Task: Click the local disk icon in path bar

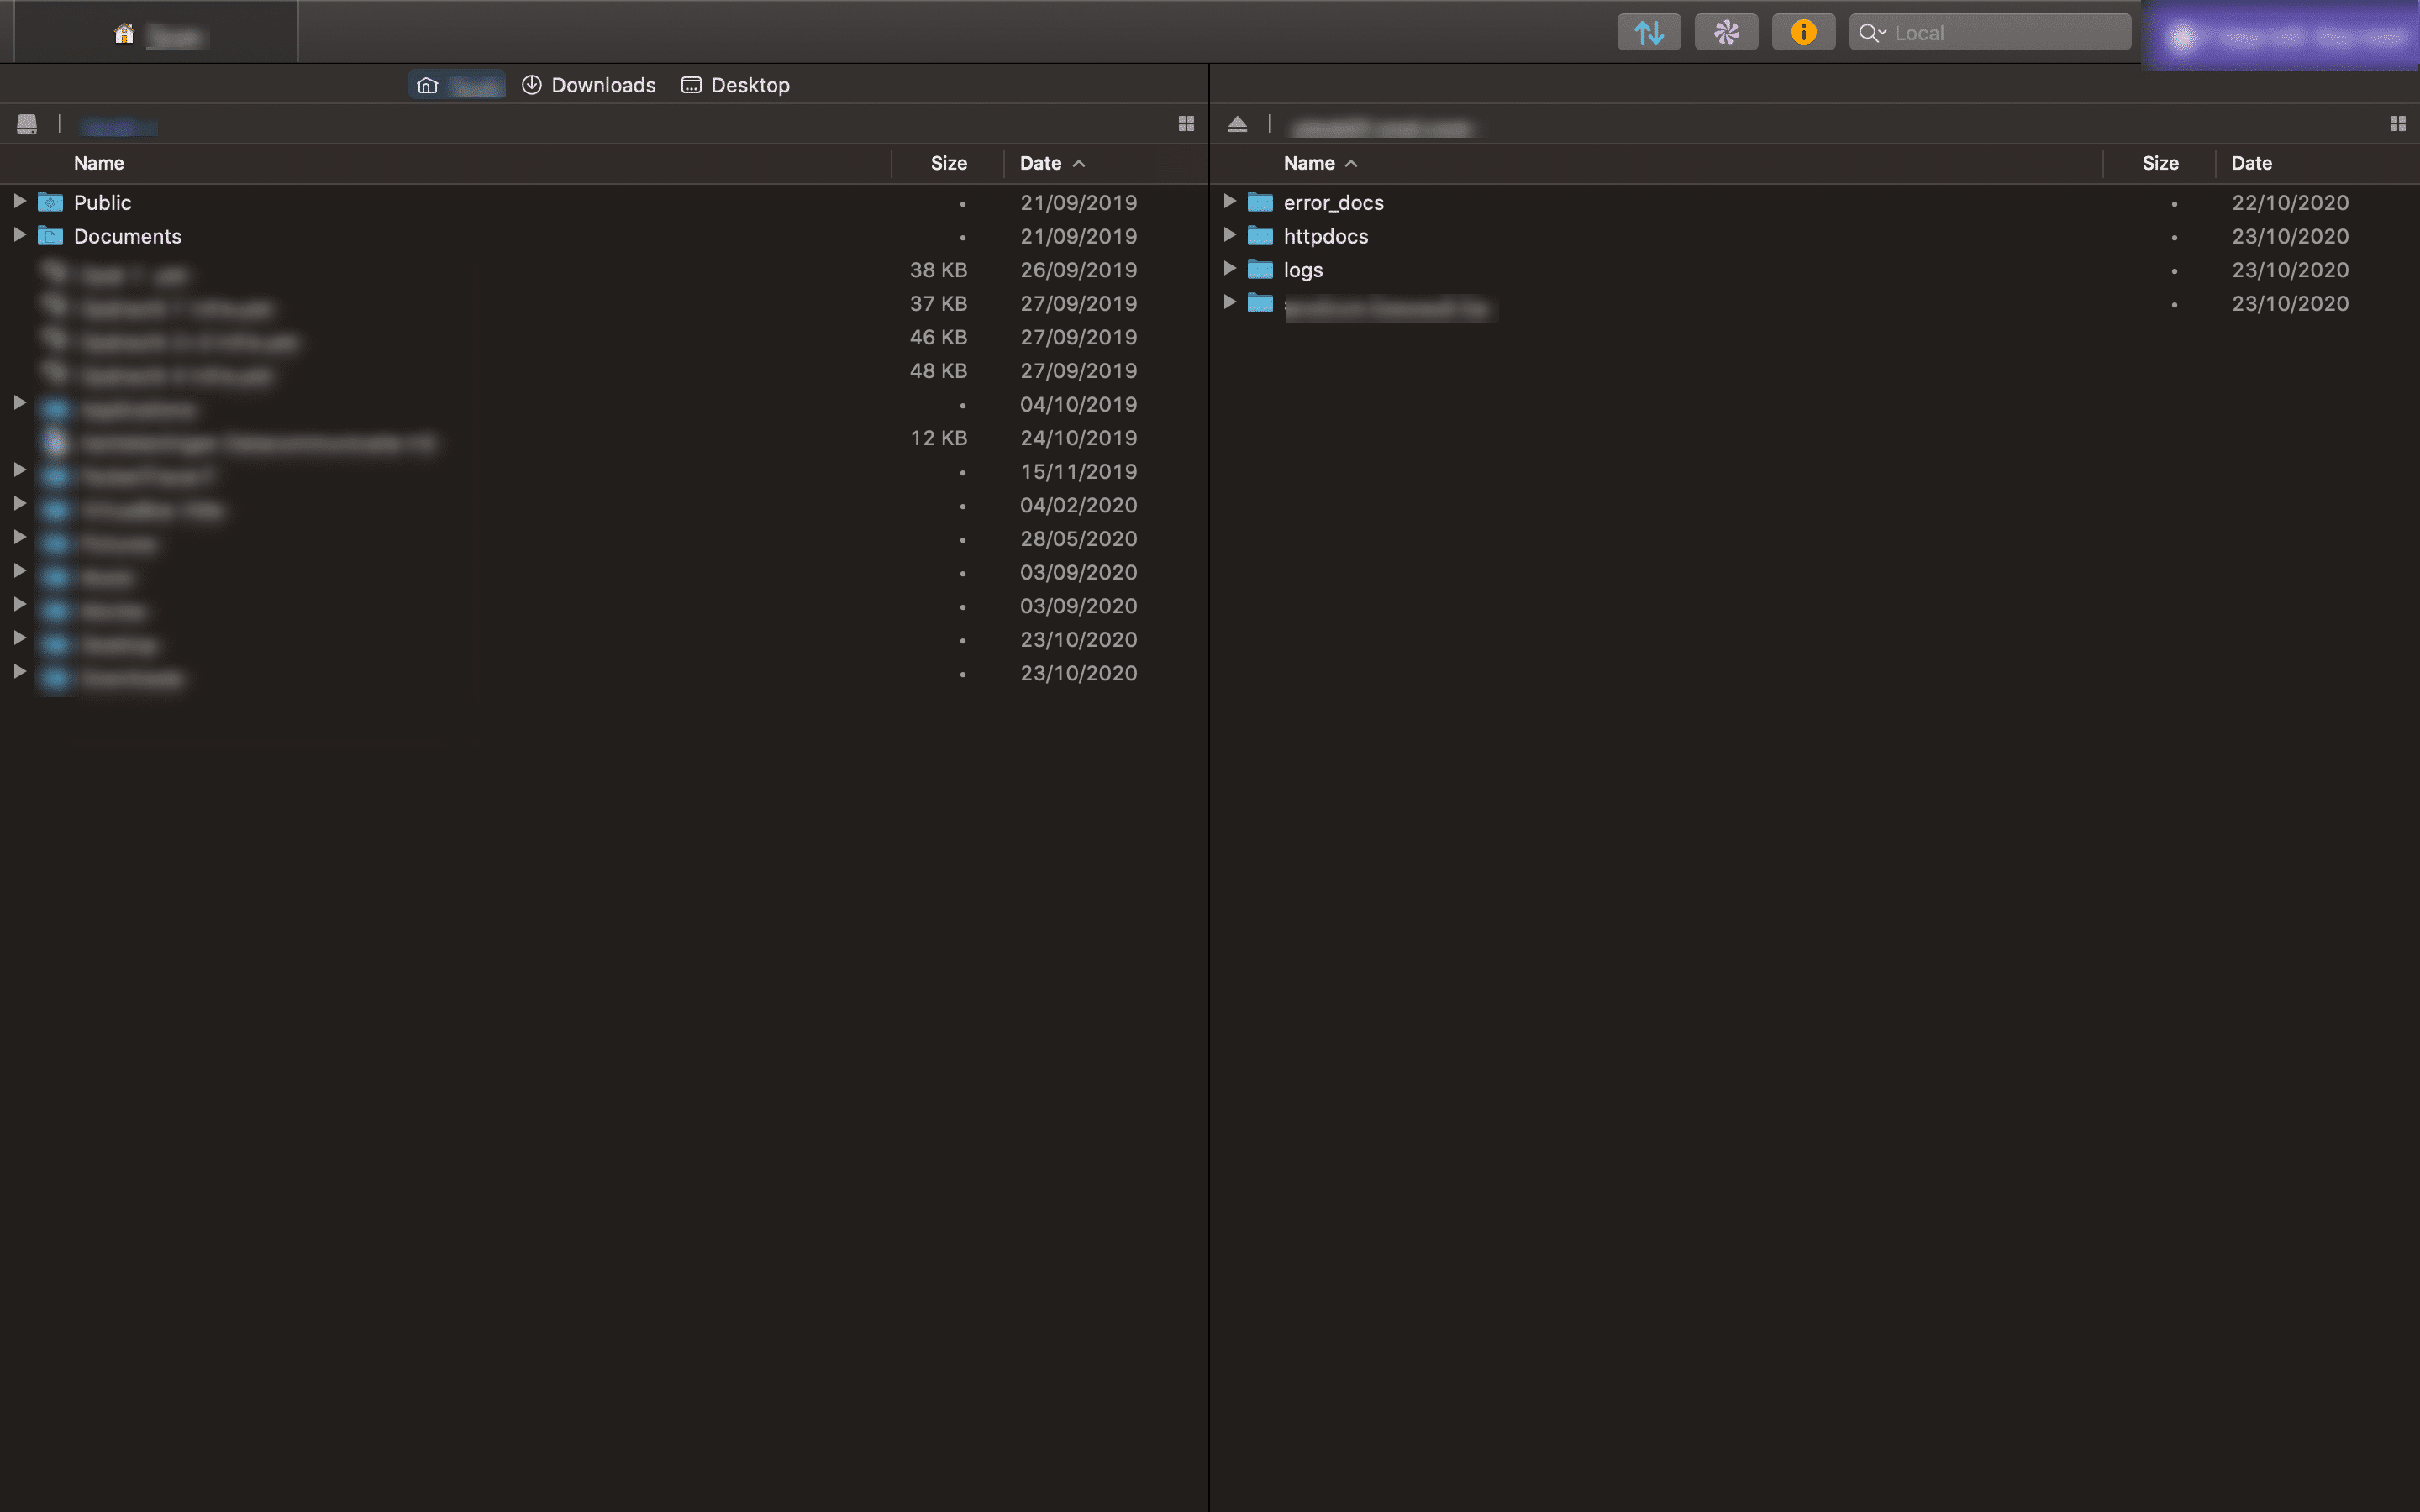Action: [27, 124]
